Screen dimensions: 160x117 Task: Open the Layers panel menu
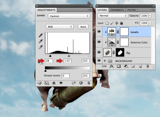(x=153, y=10)
